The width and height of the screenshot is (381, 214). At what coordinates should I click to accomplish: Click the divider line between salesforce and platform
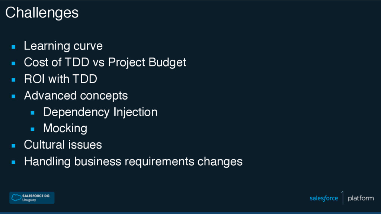(x=343, y=198)
